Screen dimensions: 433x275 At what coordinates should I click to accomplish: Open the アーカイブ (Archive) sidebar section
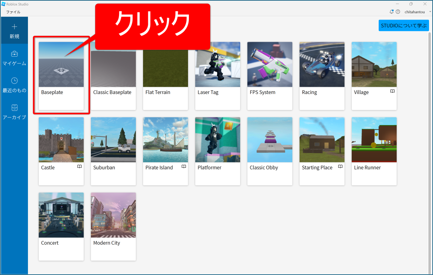[x=14, y=112]
